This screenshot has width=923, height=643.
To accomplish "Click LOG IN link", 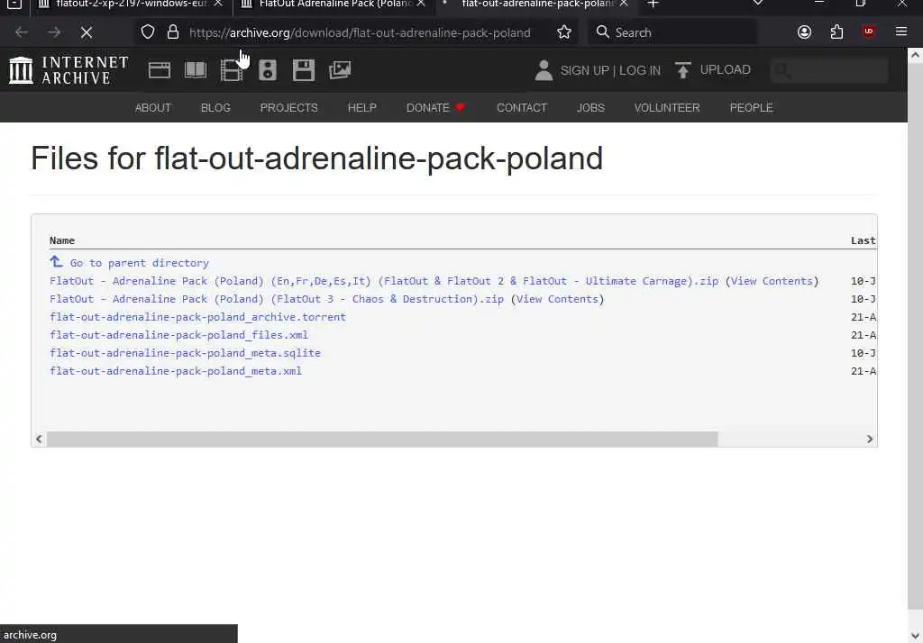I will click(x=640, y=70).
